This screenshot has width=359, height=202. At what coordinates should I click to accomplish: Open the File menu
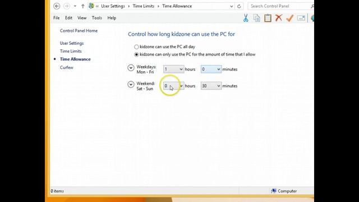[56, 18]
